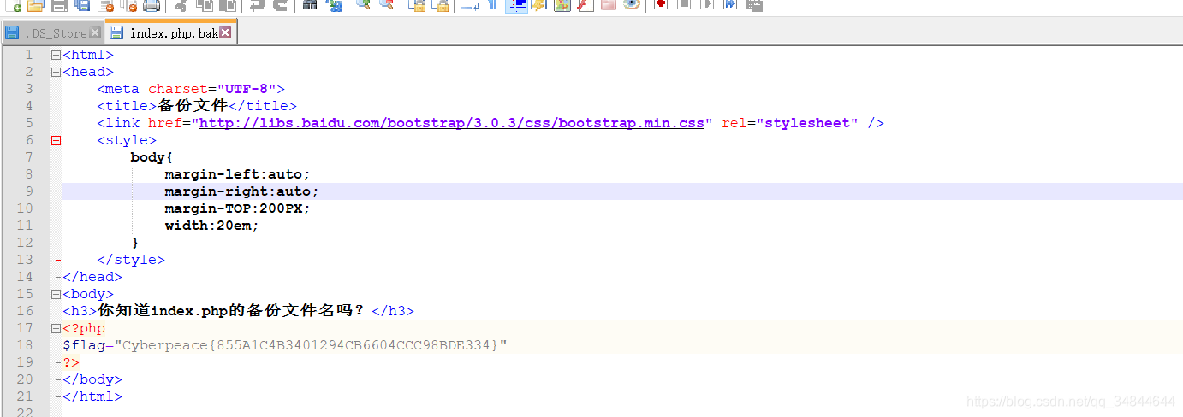Redo the edit from the toolbar
Image resolution: width=1183 pixels, height=417 pixels.
tap(280, 4)
